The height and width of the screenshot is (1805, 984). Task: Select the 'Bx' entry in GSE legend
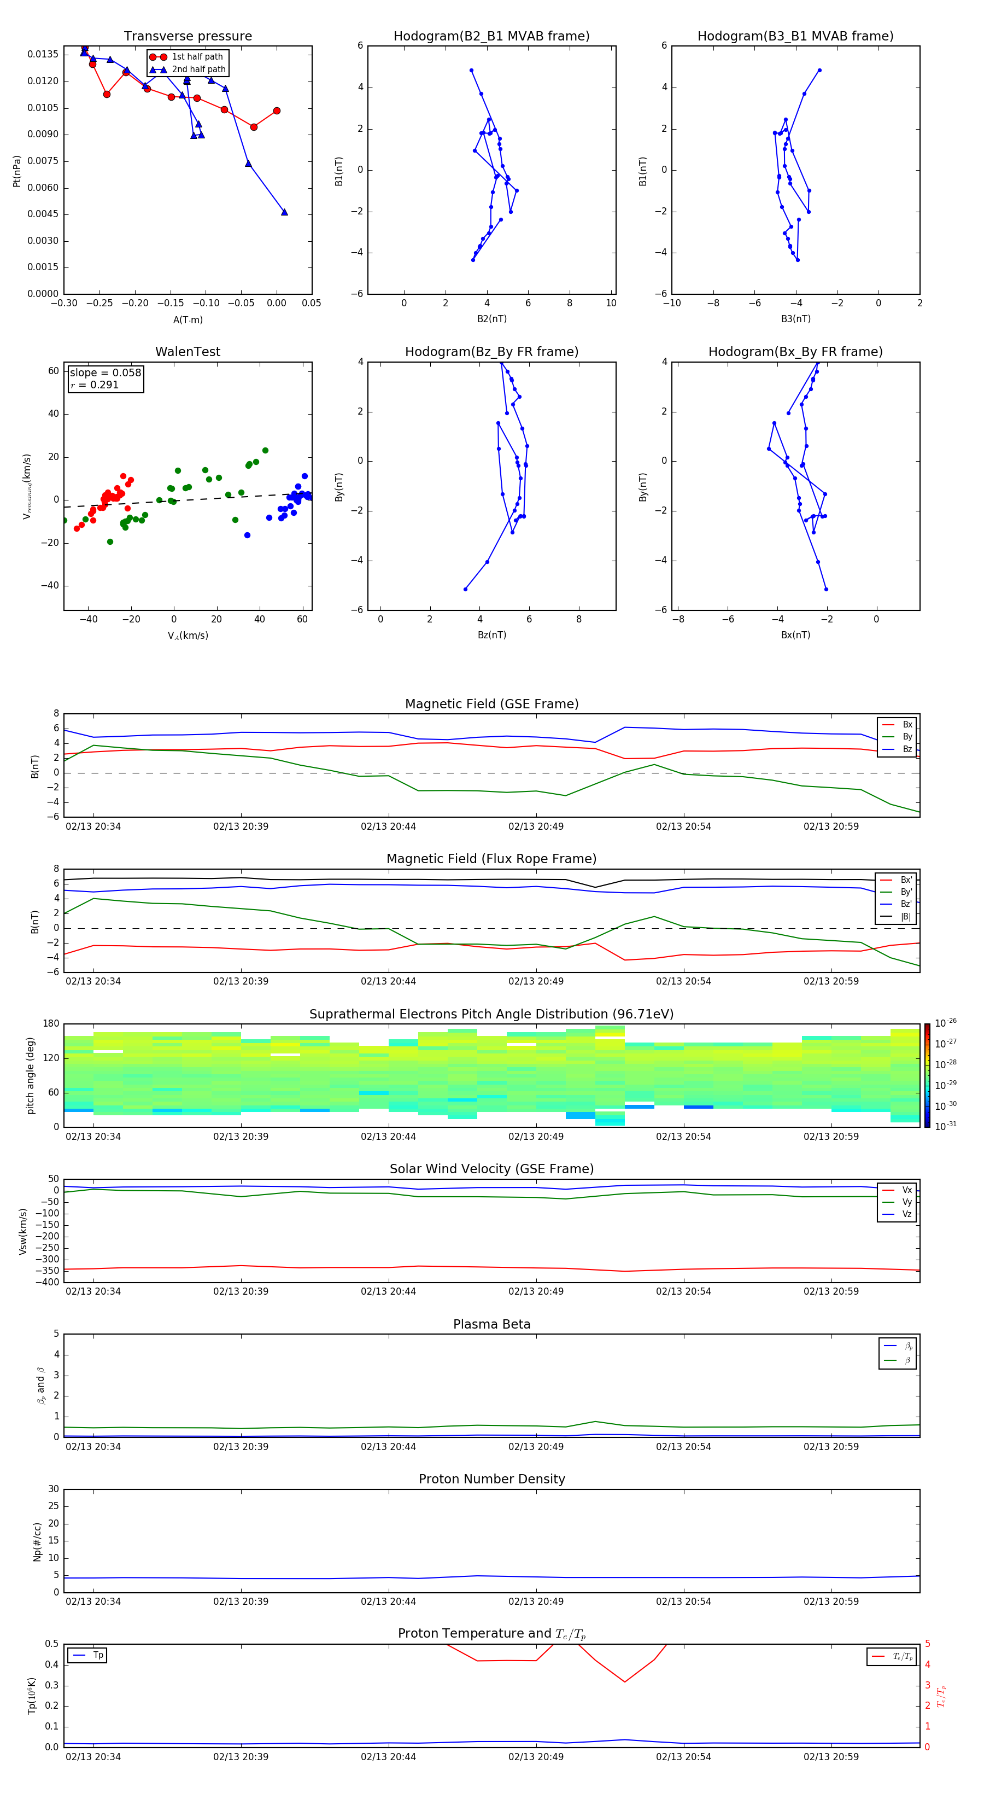click(897, 725)
